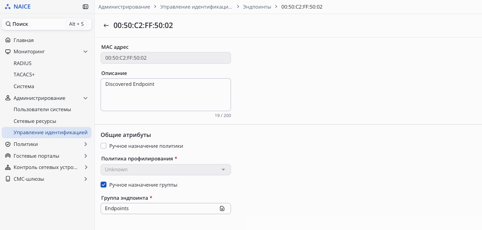This screenshot has width=482, height=230.
Task: Click the Главная home icon
Action: 8,40
